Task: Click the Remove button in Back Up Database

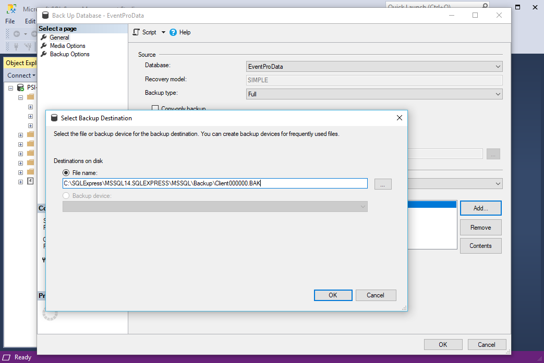Action: [481, 228]
